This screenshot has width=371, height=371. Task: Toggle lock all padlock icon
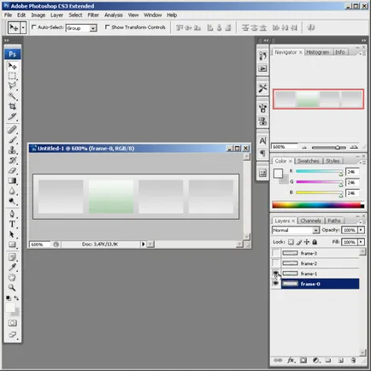tap(315, 242)
